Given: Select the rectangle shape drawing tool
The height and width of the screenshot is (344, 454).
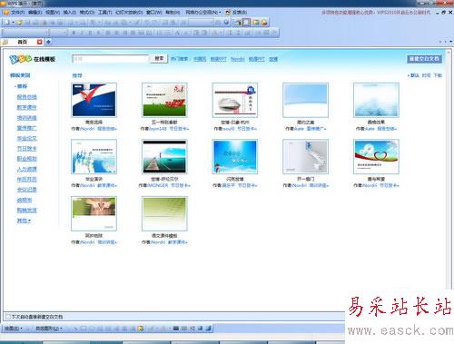Looking at the screenshot, I should pos(84,329).
